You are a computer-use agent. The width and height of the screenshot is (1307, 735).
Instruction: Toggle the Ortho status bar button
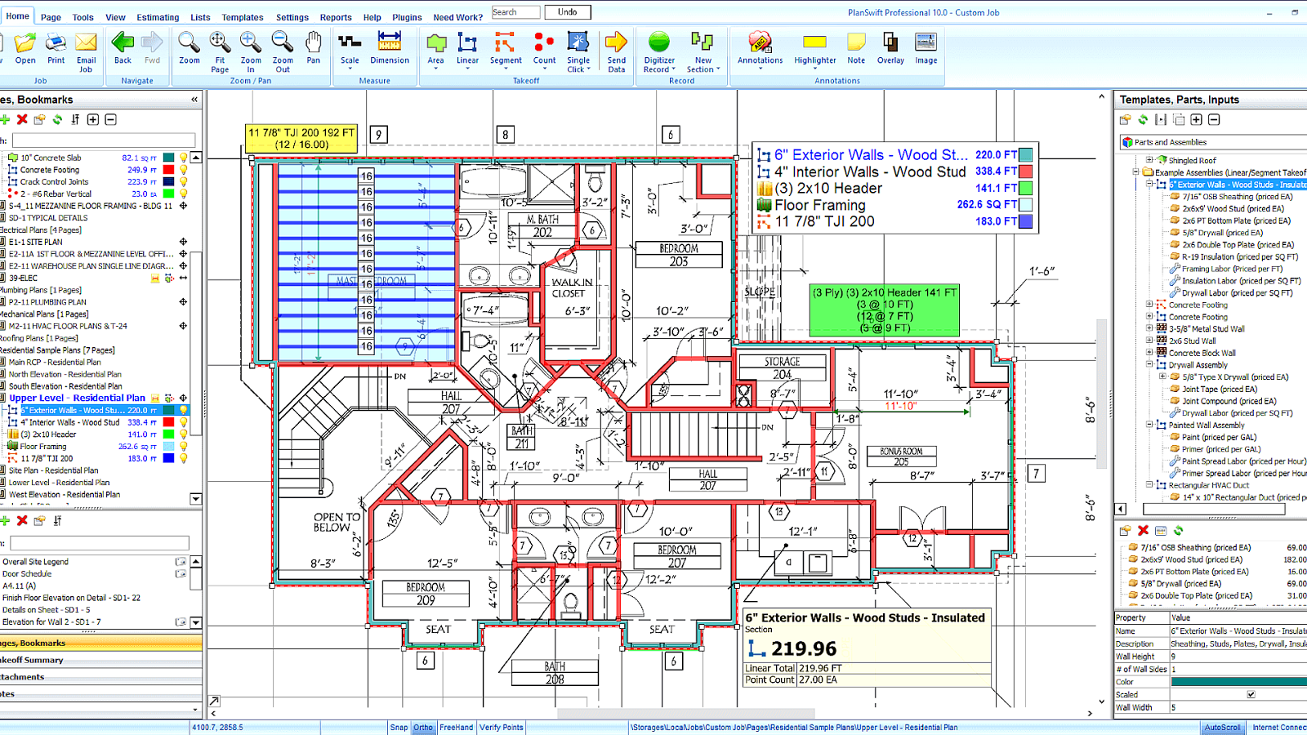click(423, 727)
